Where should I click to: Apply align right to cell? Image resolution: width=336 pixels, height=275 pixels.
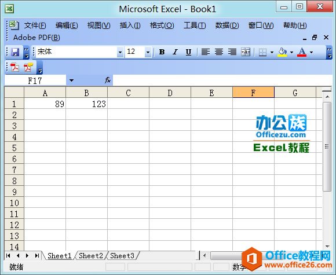point(232,52)
